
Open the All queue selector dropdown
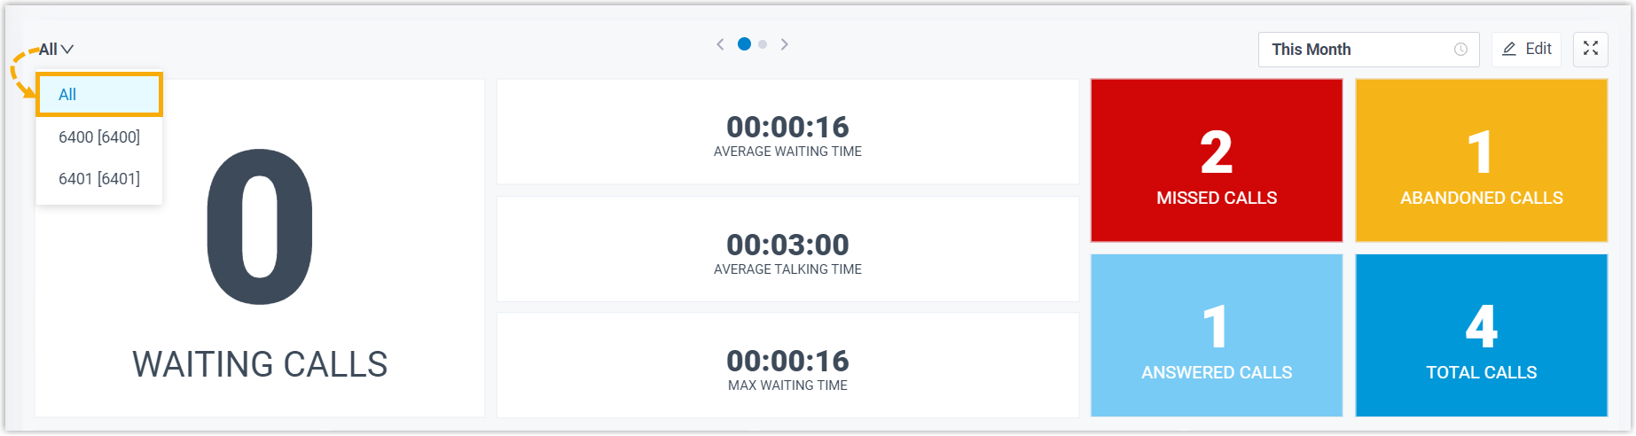(x=56, y=50)
